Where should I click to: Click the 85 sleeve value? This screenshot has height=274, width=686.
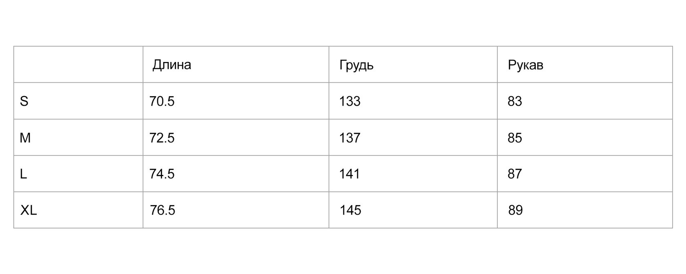514,138
